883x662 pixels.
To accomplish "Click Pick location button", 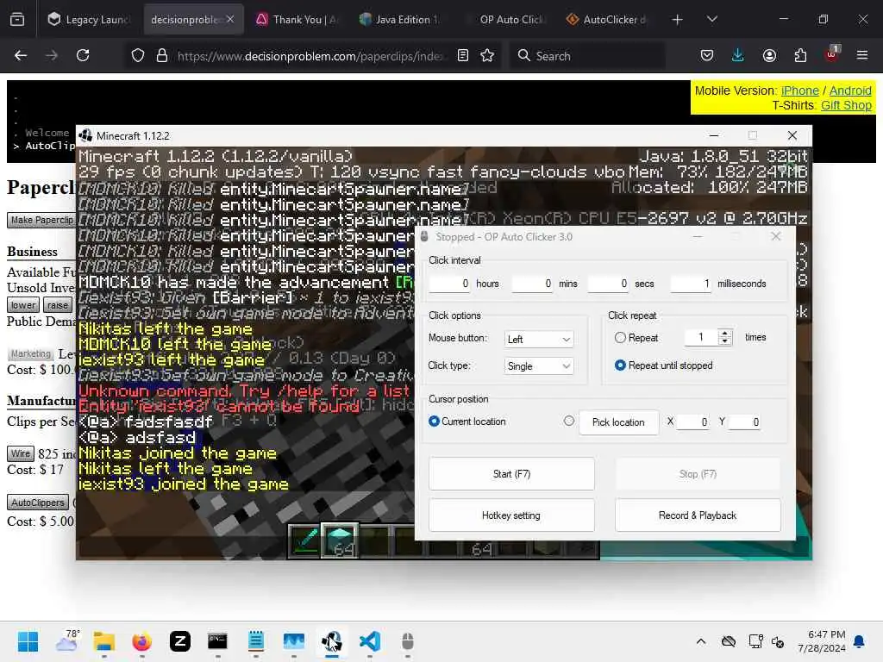I will (x=618, y=422).
